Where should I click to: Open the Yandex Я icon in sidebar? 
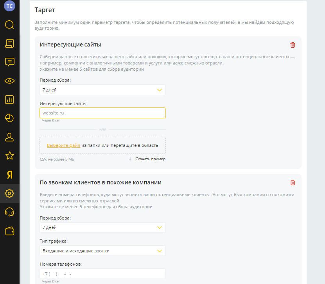(x=9, y=175)
